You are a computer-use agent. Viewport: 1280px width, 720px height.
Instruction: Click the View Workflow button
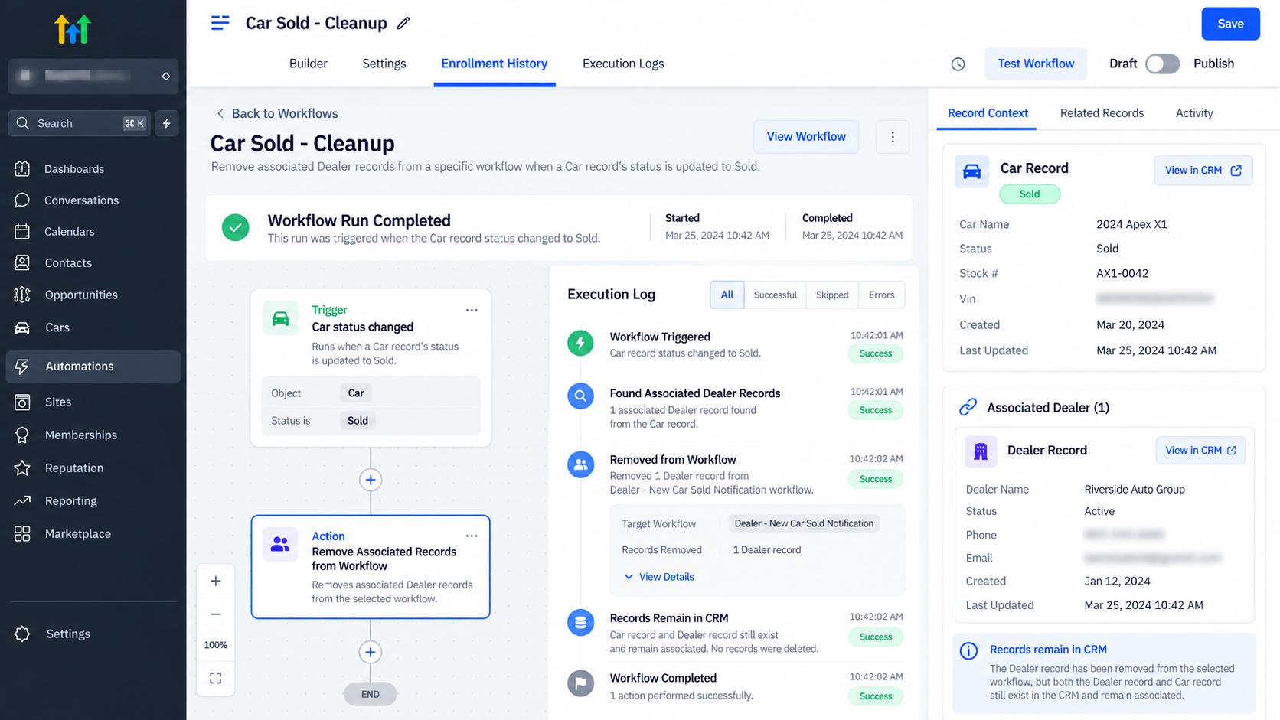[806, 136]
